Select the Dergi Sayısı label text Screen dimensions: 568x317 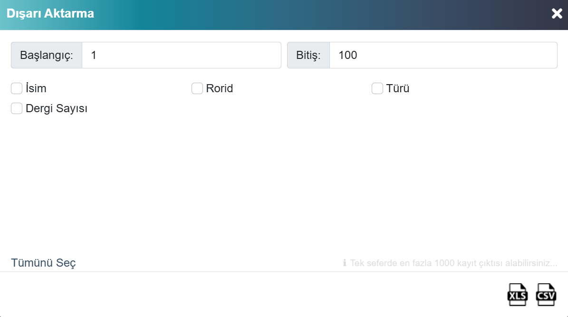[57, 108]
